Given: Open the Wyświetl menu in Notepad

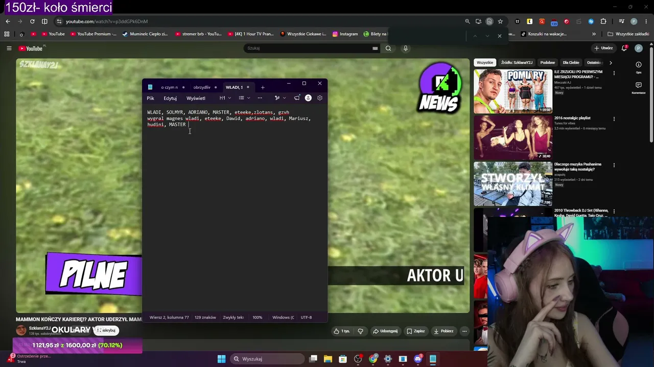Looking at the screenshot, I should (196, 98).
